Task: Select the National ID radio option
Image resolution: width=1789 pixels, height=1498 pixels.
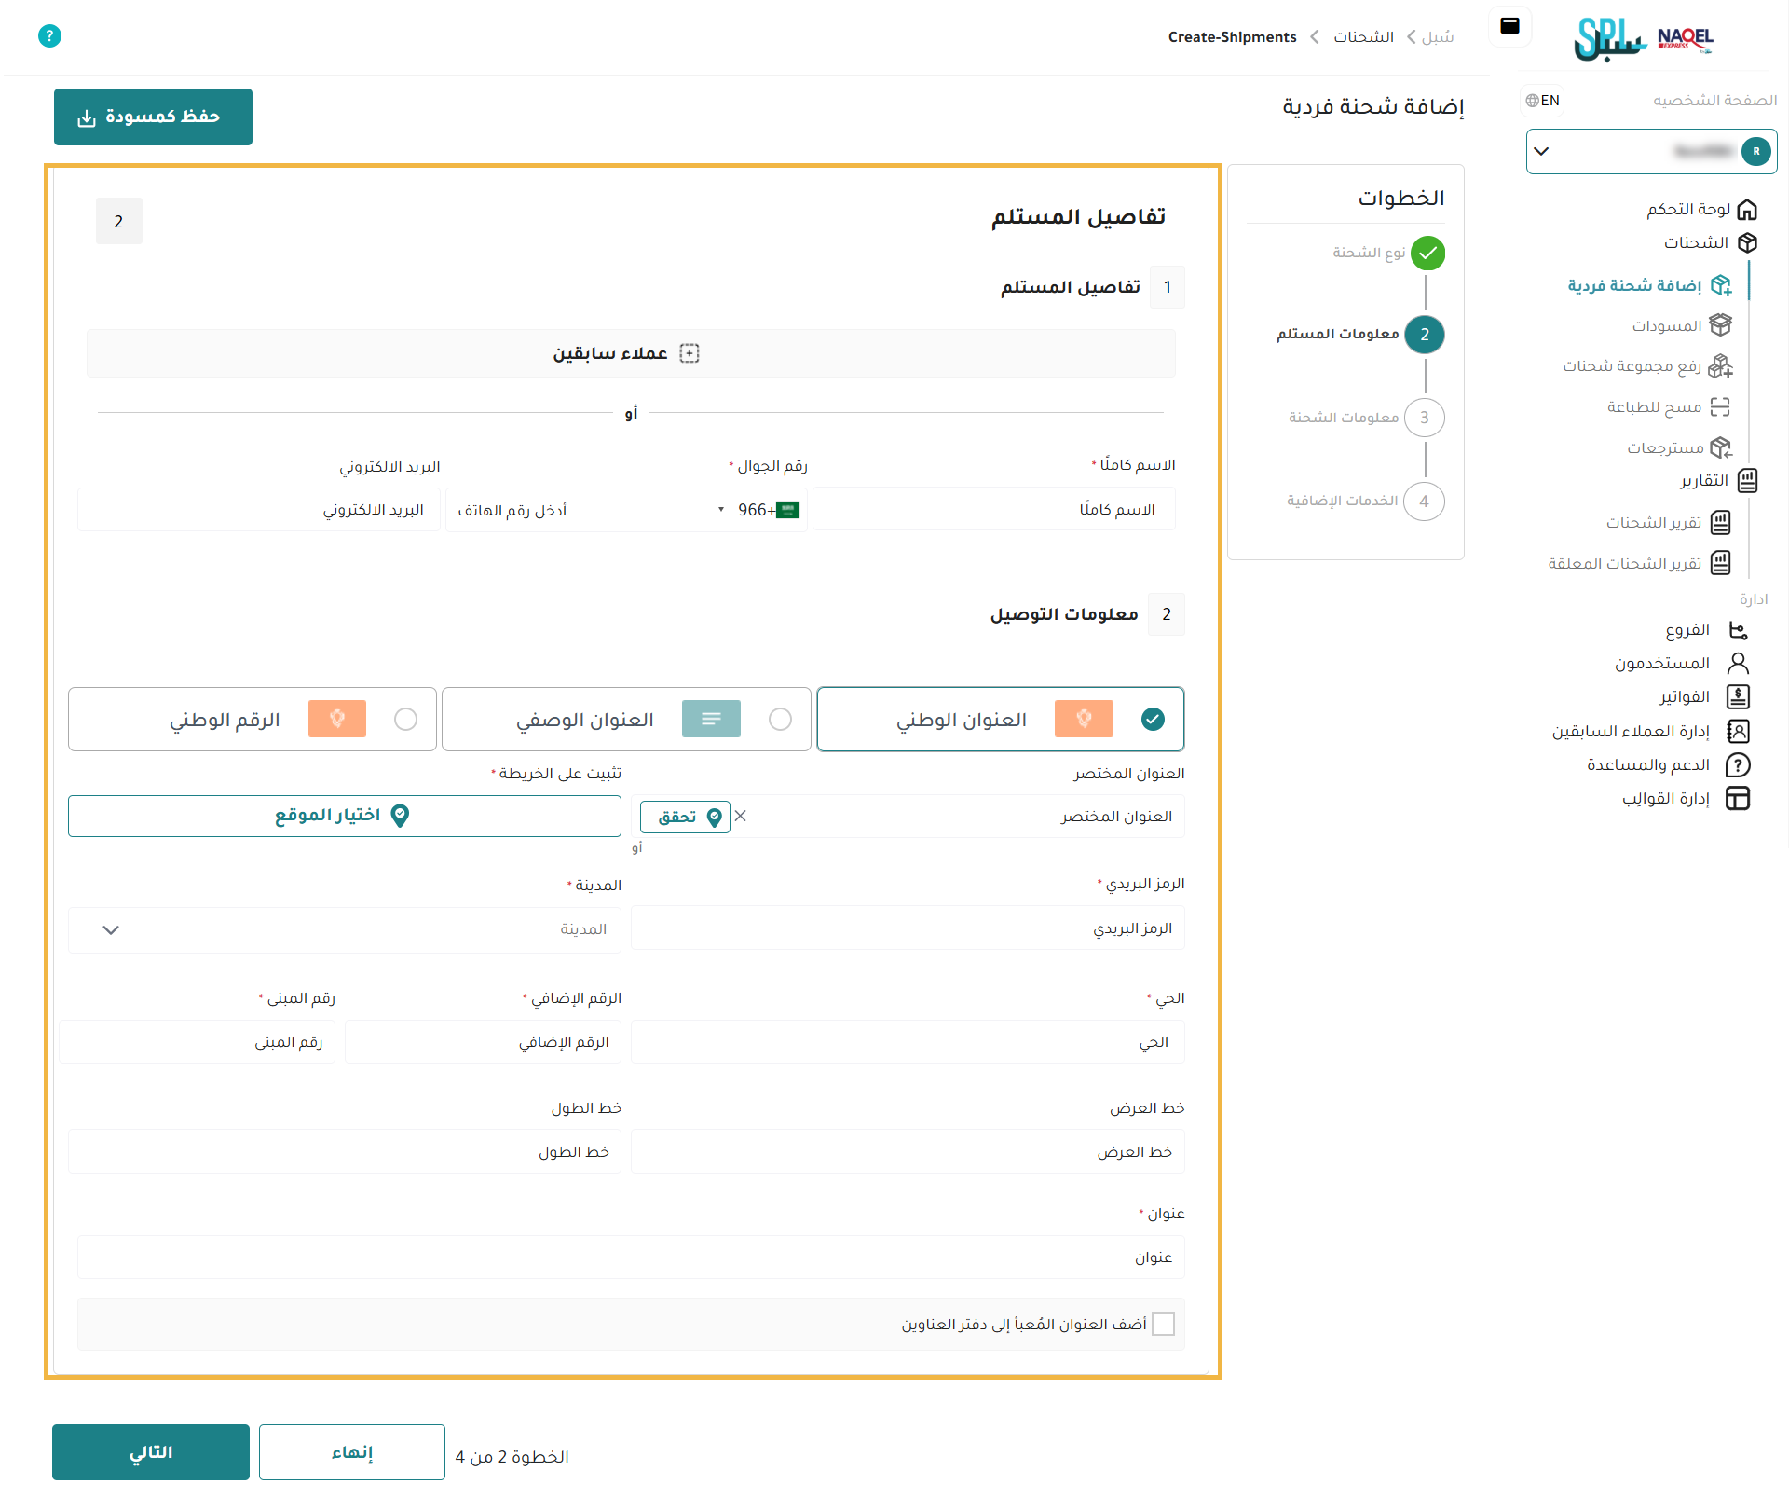Action: coord(405,719)
